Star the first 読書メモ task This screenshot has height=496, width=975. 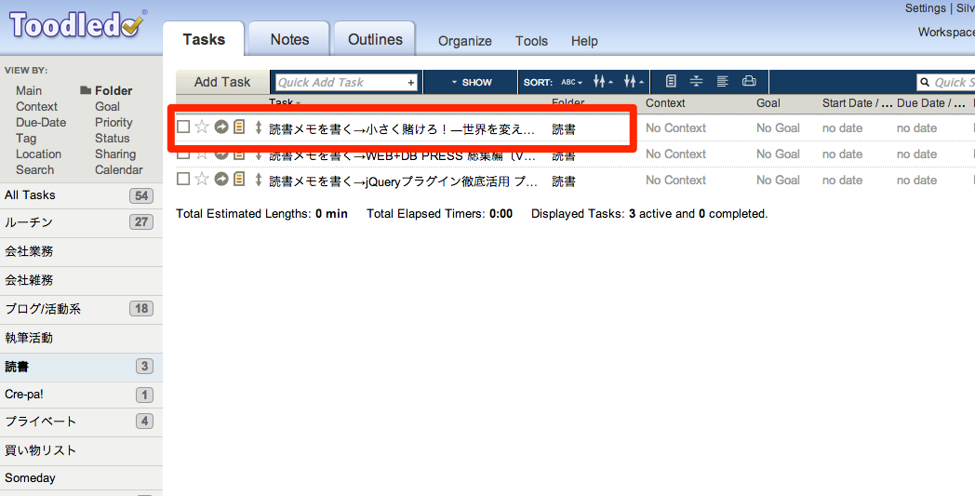(x=201, y=127)
